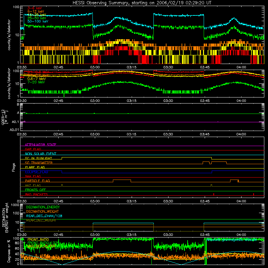Click the yellow 0.8-7 MeV legend label
The width and height of the screenshot is (268, 268).
pyautogui.click(x=37, y=79)
